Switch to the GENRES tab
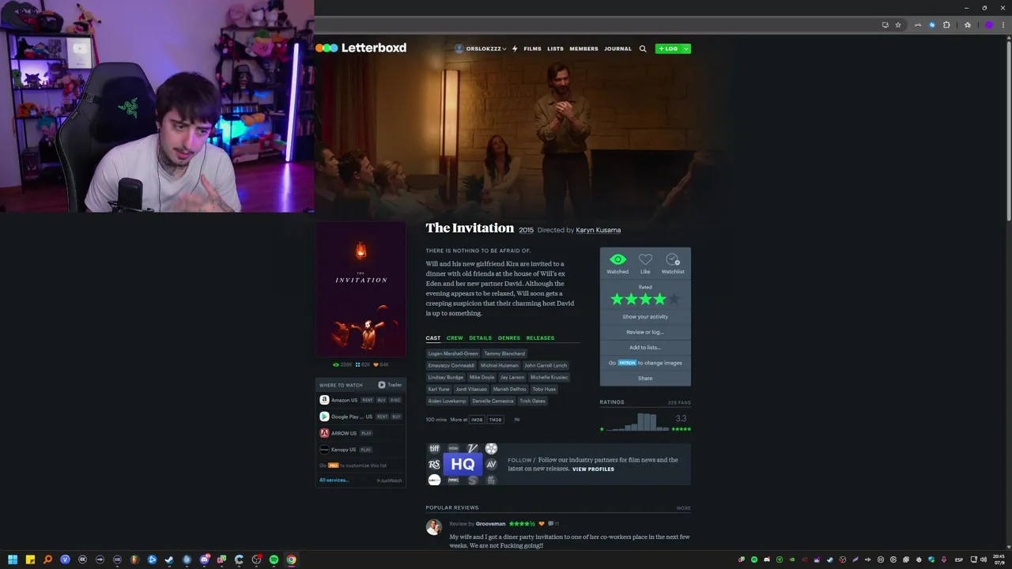This screenshot has height=569, width=1012. tap(509, 338)
